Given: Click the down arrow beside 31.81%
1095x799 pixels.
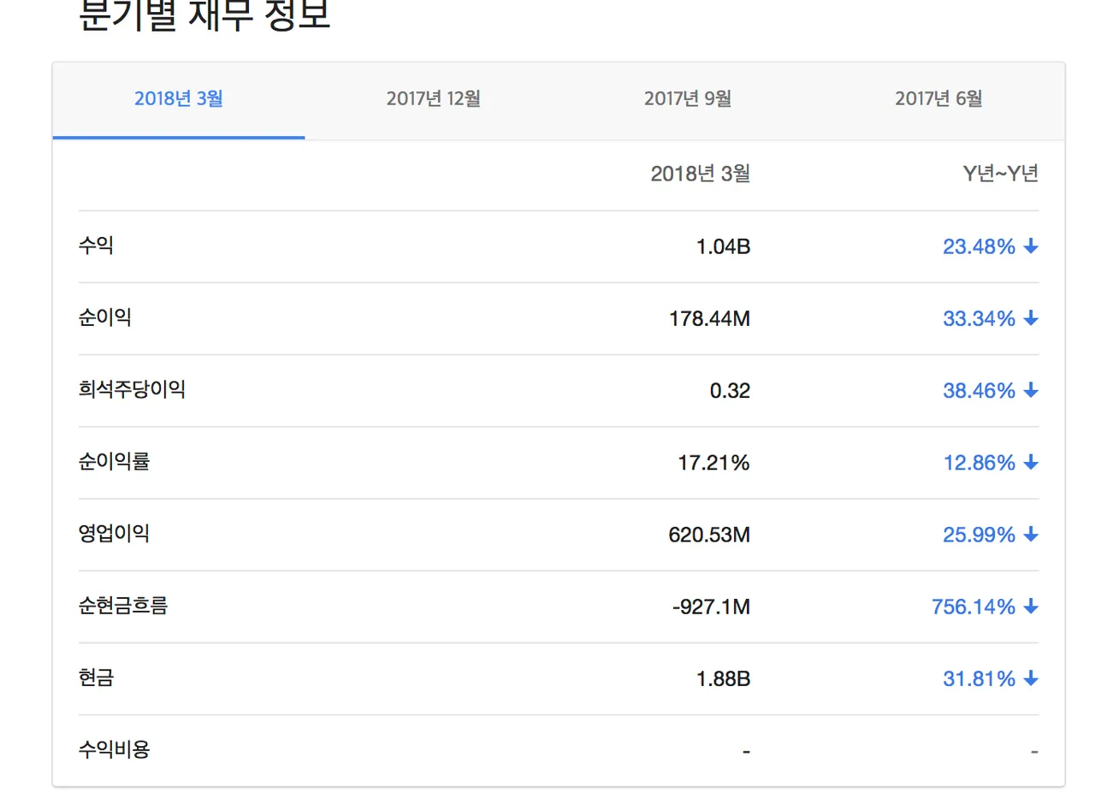Looking at the screenshot, I should (1031, 679).
